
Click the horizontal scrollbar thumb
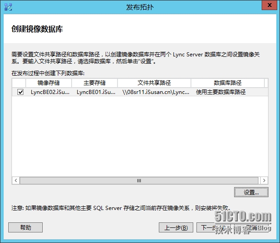(x=139, y=181)
